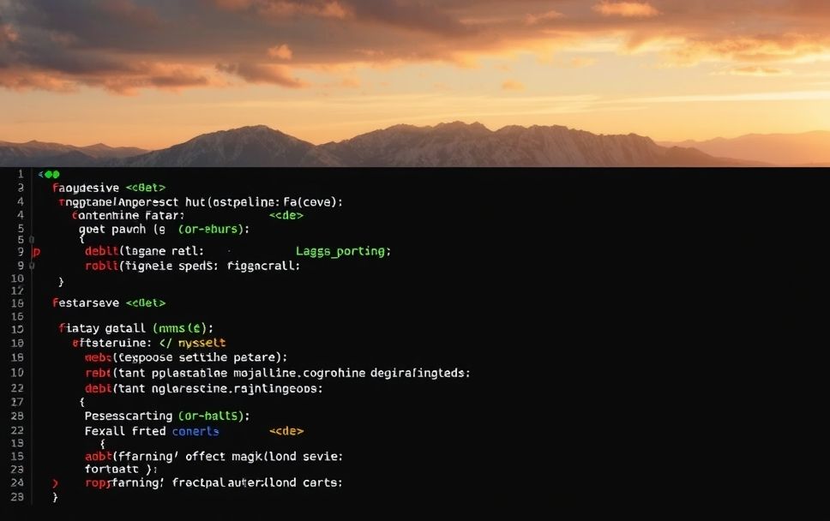This screenshot has height=521, width=830.
Task: Select line number 27 in the gutter
Action: 17,402
